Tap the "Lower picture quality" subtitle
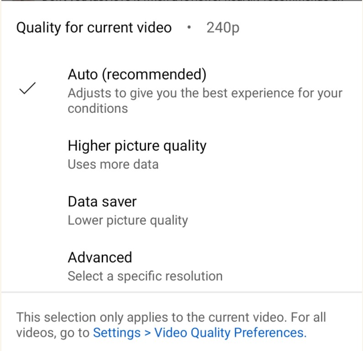This screenshot has width=363, height=351. click(128, 220)
